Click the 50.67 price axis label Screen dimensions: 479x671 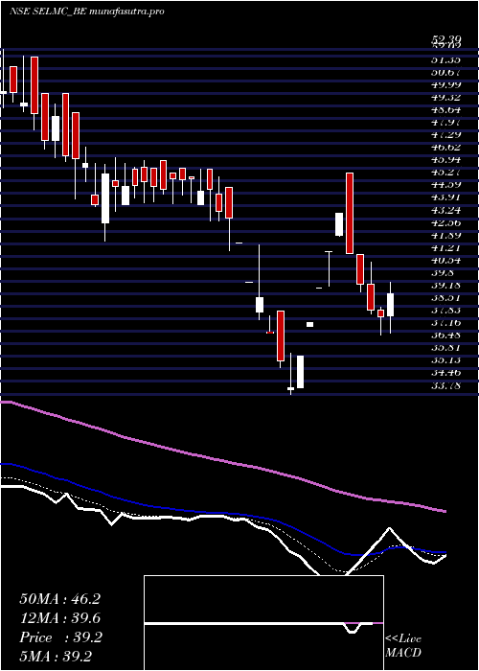tap(445, 72)
